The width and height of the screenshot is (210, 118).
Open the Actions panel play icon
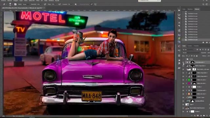(x=179, y=10)
